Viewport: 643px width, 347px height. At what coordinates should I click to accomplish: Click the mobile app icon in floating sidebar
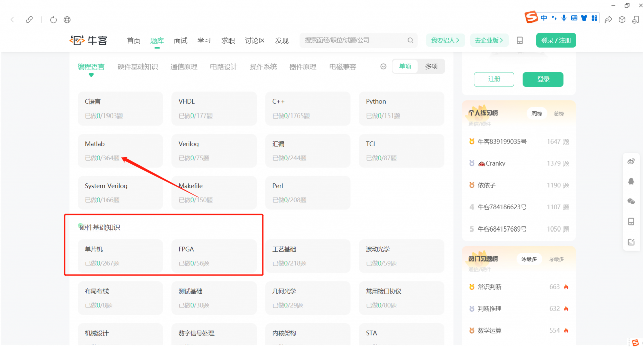[631, 221]
